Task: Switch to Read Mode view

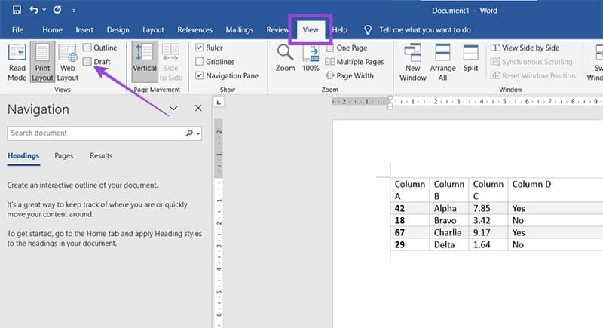Action: 17,62
